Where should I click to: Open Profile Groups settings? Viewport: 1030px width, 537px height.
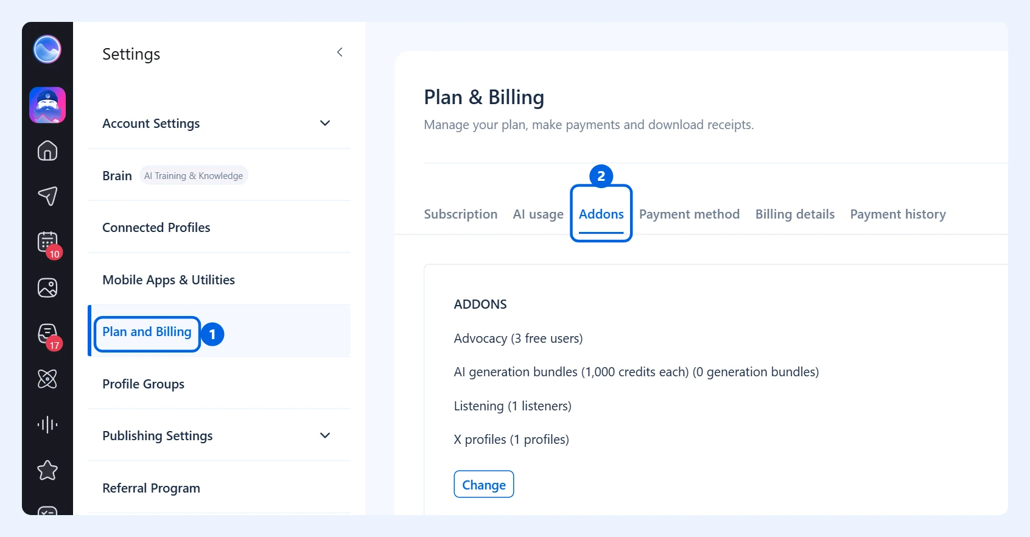pyautogui.click(x=219, y=384)
